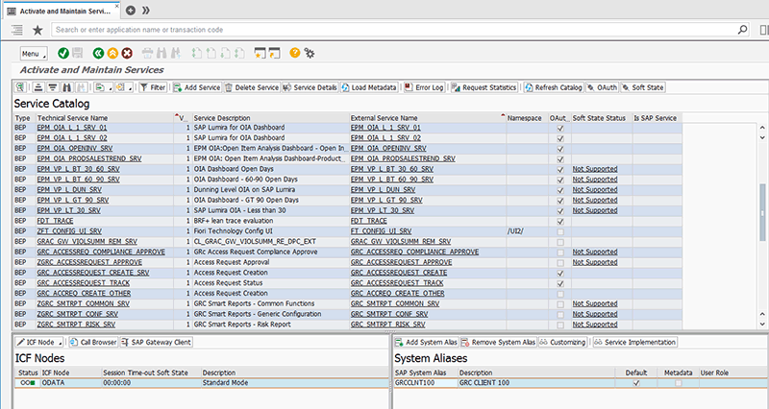
Task: Click the Filter funnel button
Action: (152, 87)
